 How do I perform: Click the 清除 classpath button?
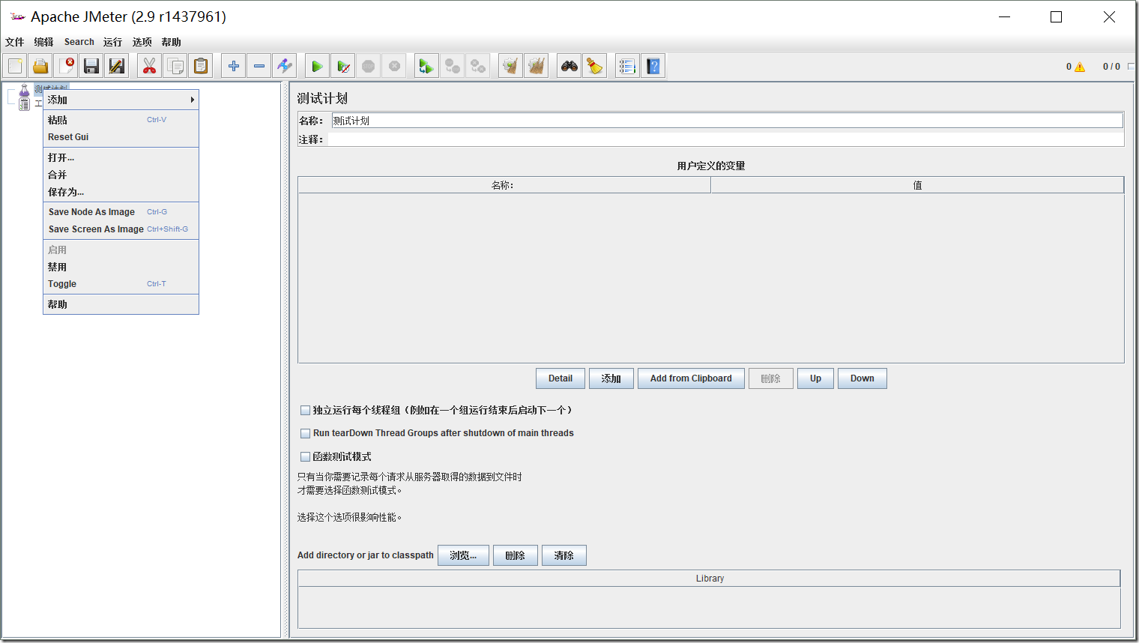[x=564, y=555]
